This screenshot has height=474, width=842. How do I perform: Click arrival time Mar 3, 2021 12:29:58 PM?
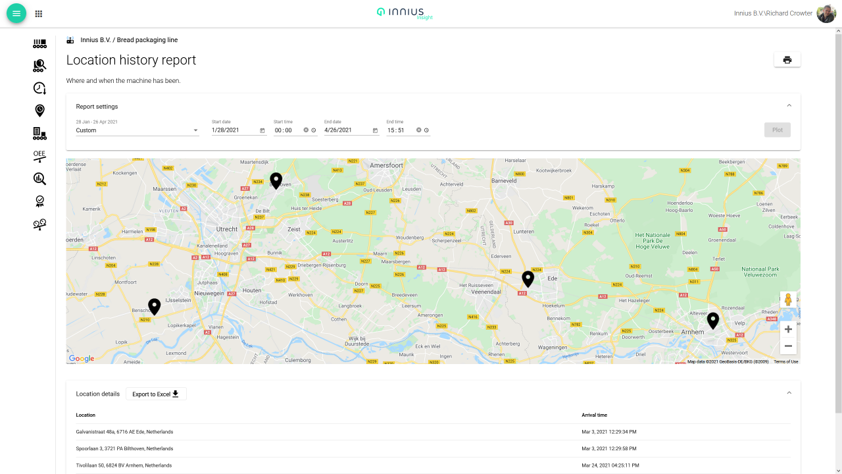coord(609,448)
